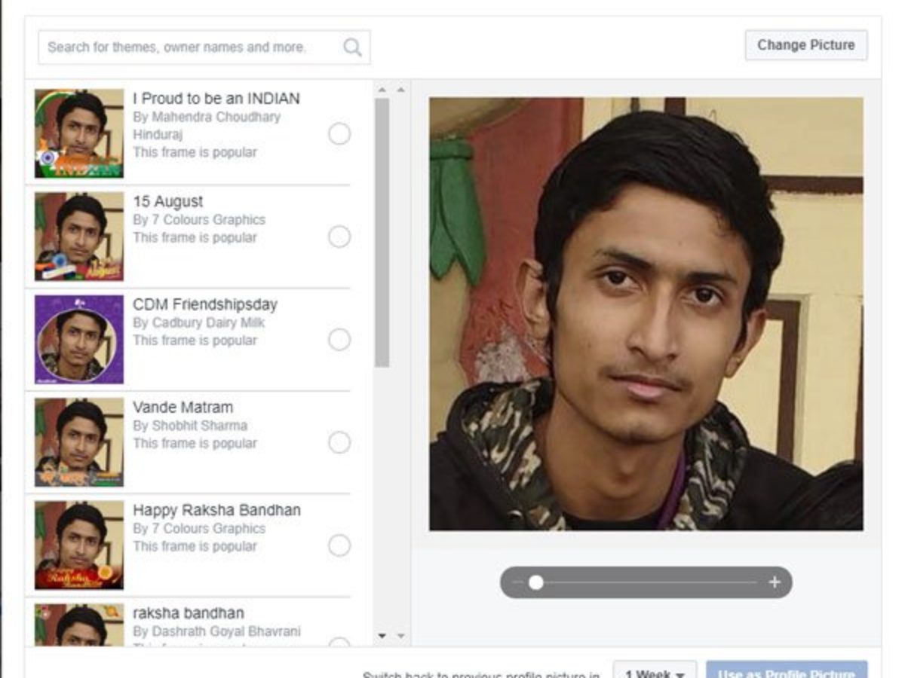The width and height of the screenshot is (905, 678).
Task: Click 'By Cadbury Dairy Milk' author text
Action: point(199,322)
